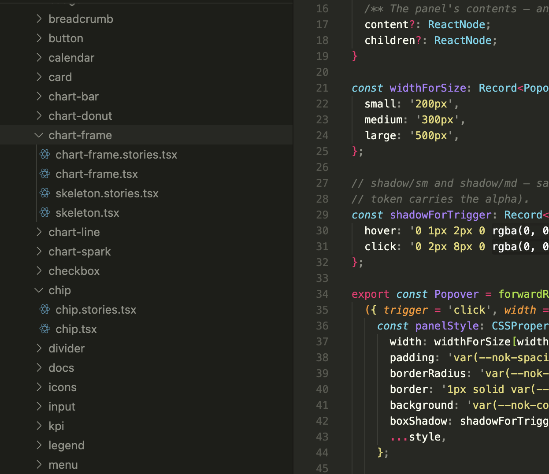This screenshot has width=549, height=474.
Task: Click the React icon beside chart-frame.stories.tsx
Action: (x=45, y=154)
